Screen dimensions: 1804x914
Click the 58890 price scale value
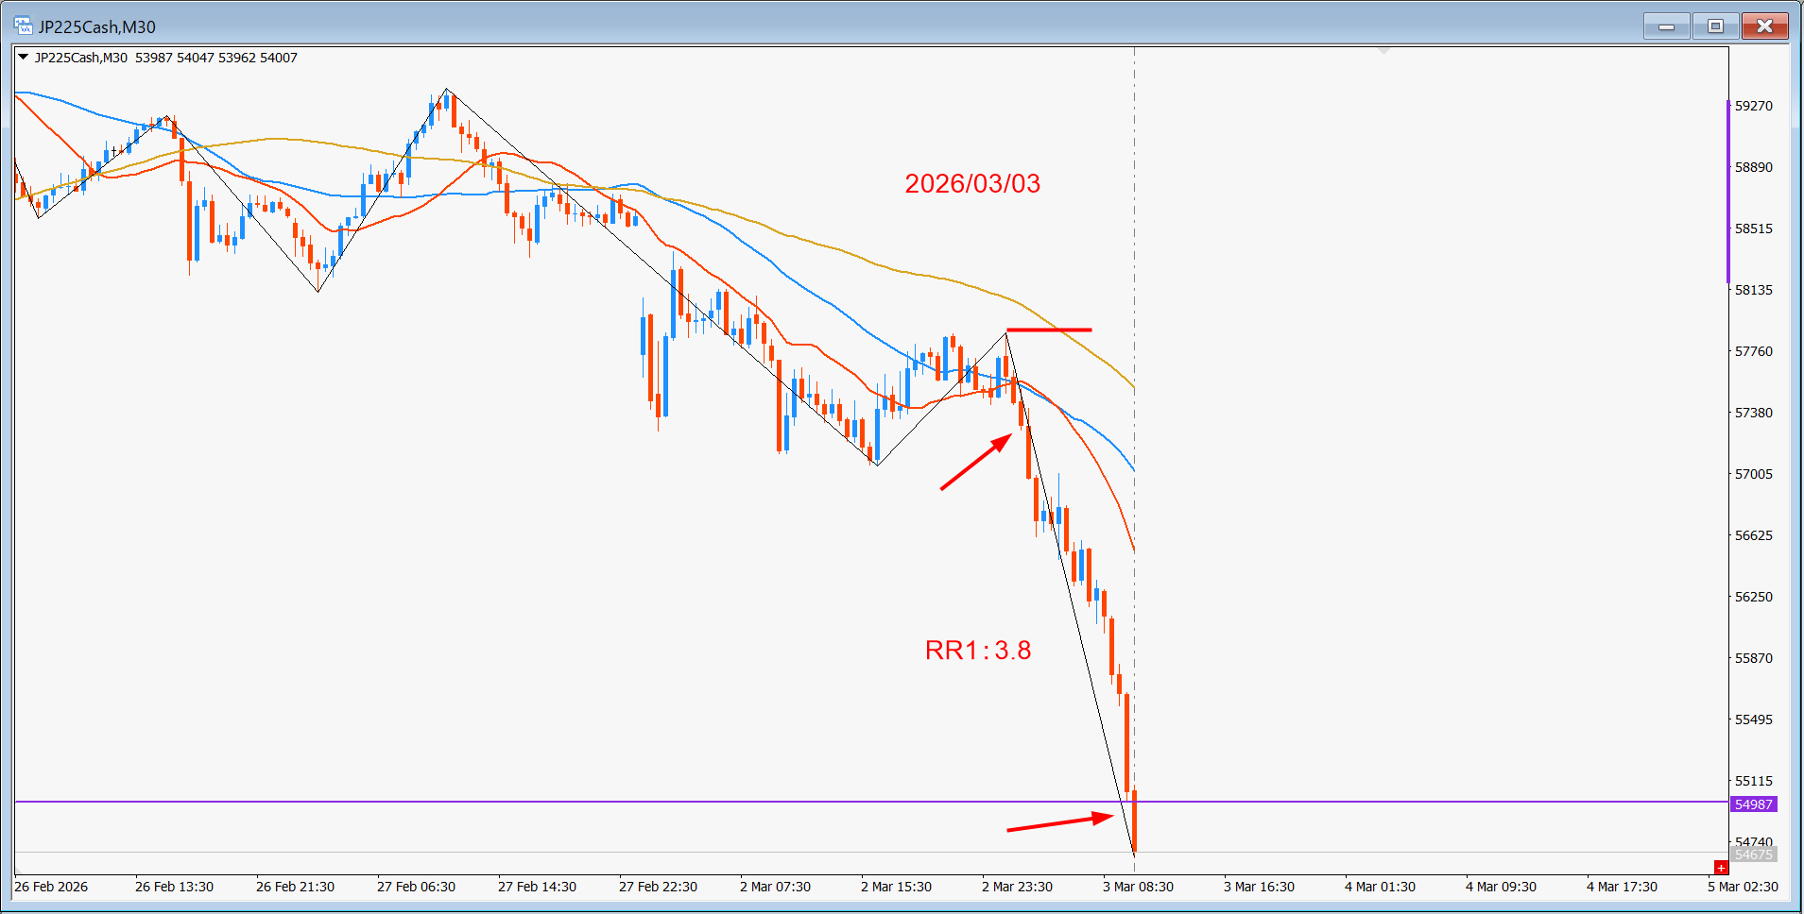[x=1754, y=167]
